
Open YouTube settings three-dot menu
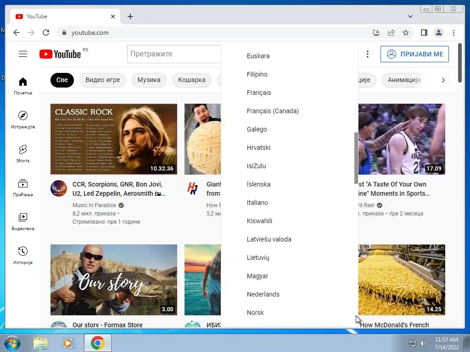[368, 54]
